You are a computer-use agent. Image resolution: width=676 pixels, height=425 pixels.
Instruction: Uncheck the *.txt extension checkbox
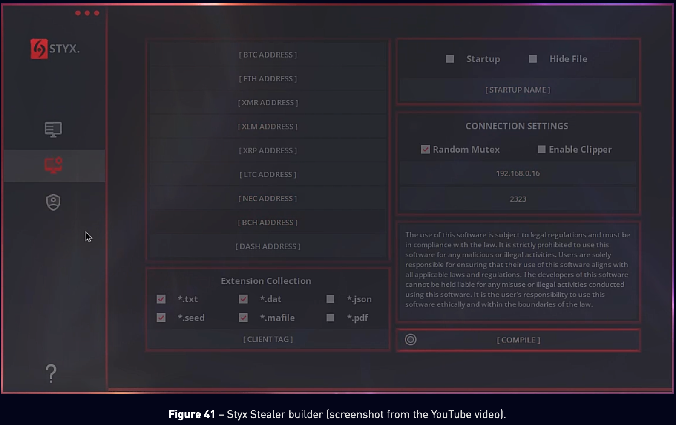coord(161,299)
